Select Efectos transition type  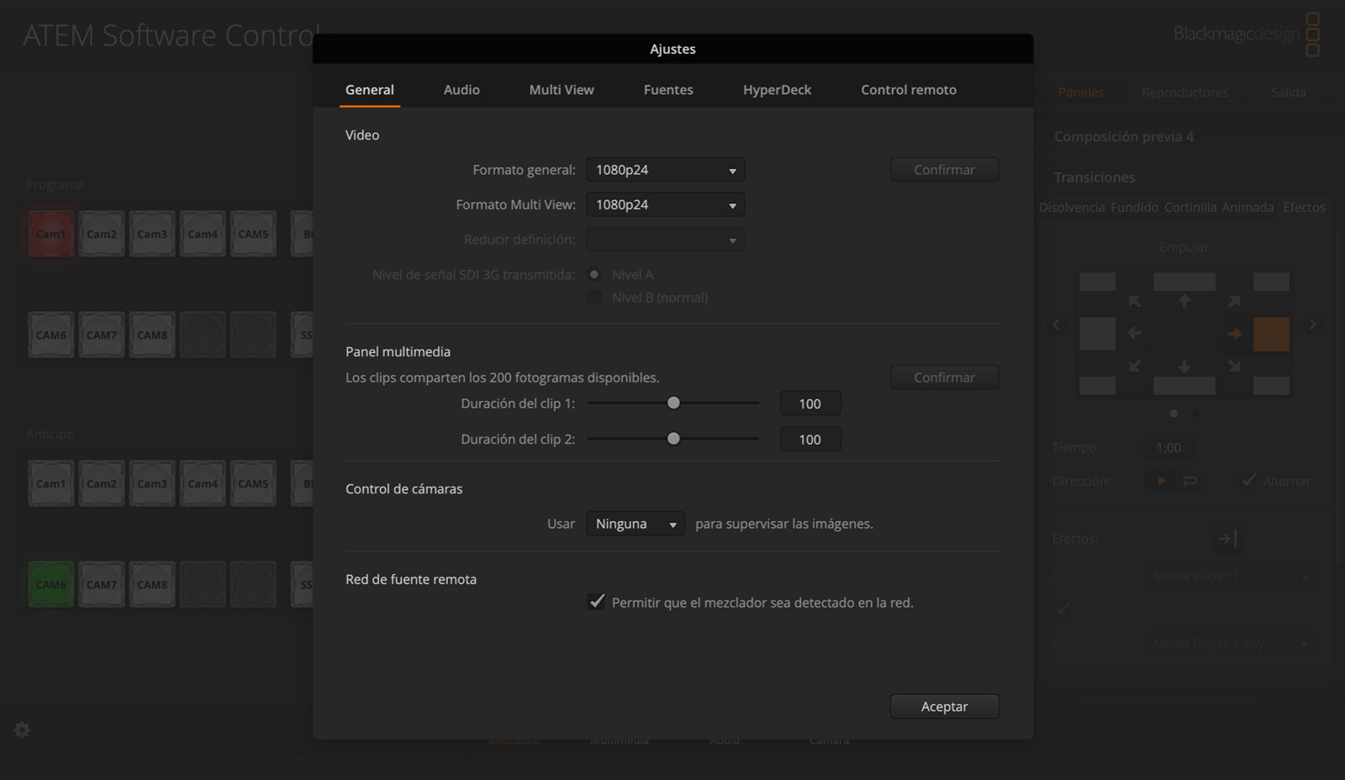point(1304,208)
